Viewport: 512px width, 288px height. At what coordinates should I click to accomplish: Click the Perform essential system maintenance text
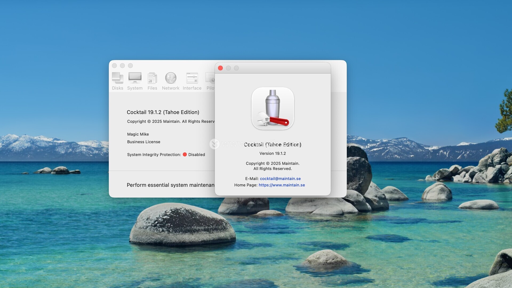[170, 185]
